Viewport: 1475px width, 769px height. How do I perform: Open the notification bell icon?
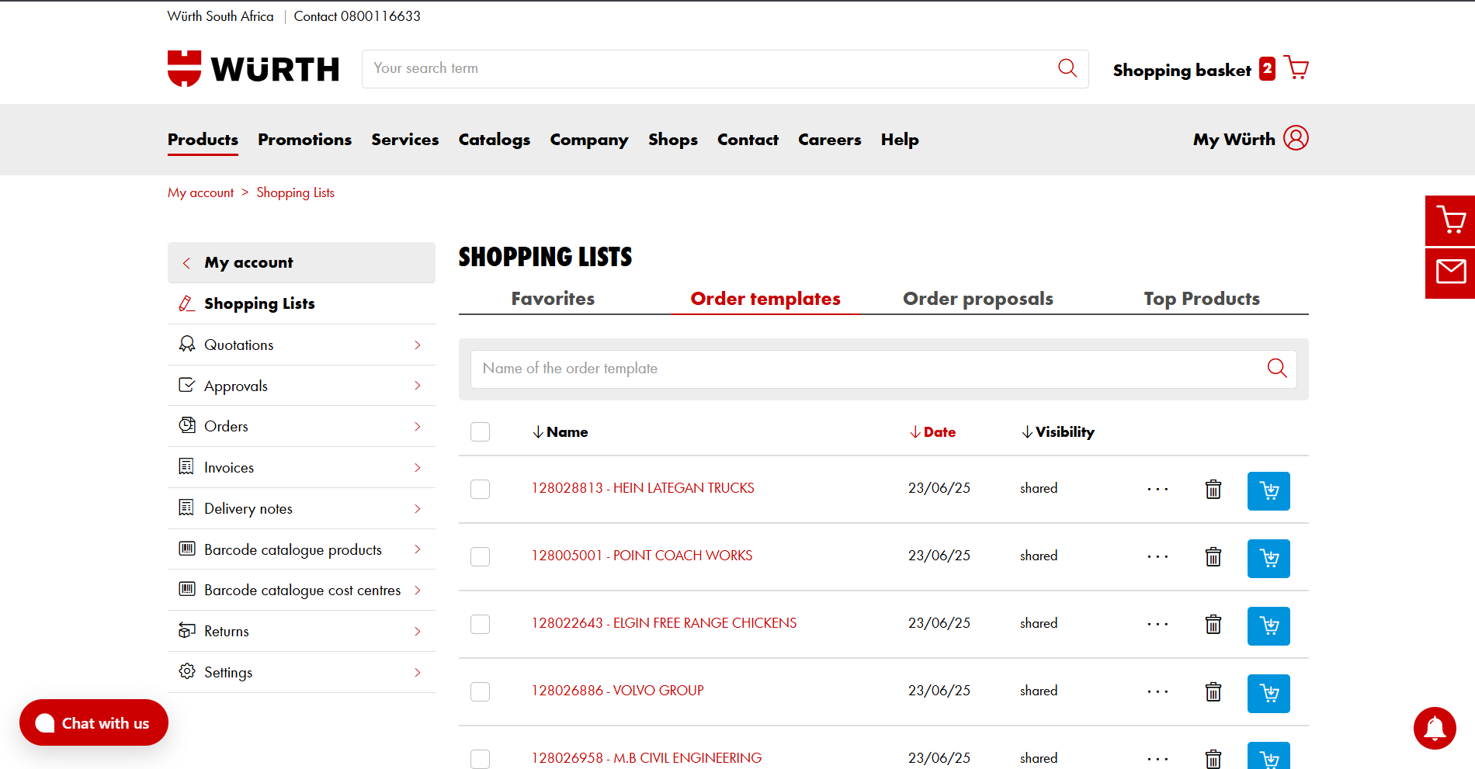pos(1435,728)
